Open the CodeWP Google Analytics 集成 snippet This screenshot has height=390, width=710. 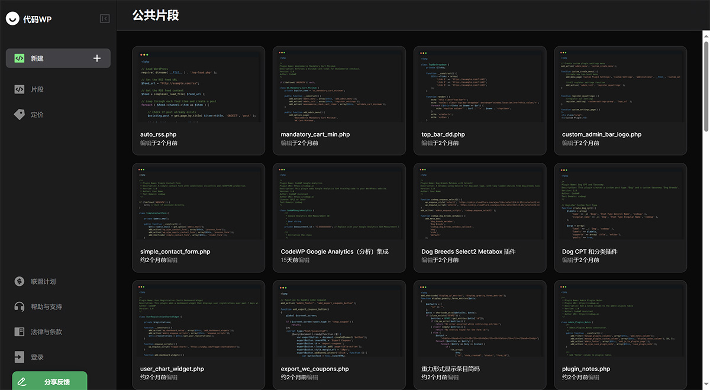tap(339, 217)
